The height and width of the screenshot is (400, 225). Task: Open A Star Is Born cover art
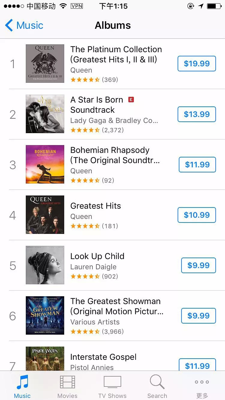point(45,114)
